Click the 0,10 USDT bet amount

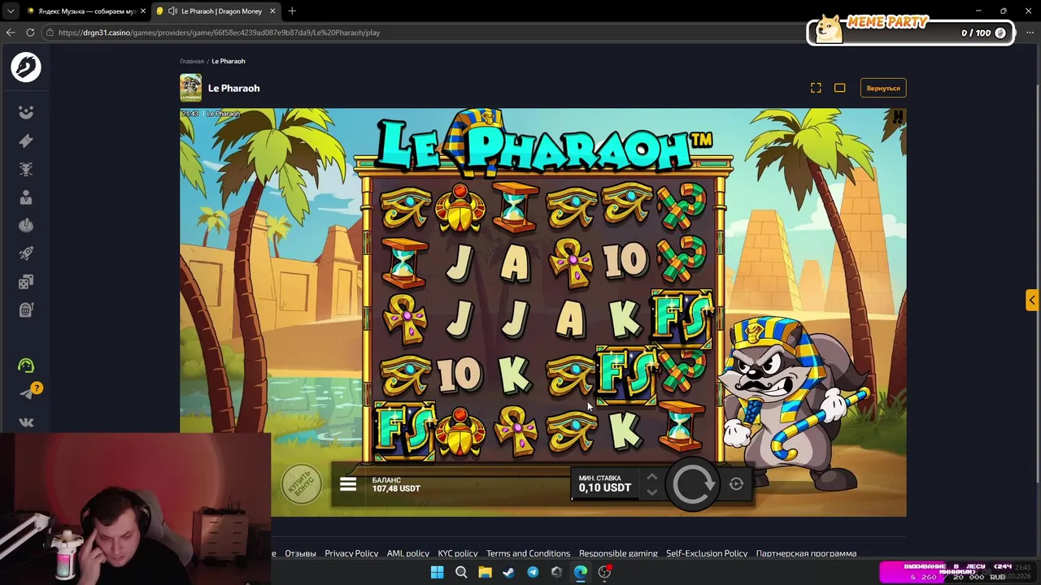pyautogui.click(x=605, y=487)
